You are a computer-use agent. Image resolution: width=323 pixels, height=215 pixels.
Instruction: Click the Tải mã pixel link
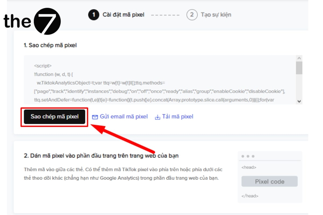178,117
